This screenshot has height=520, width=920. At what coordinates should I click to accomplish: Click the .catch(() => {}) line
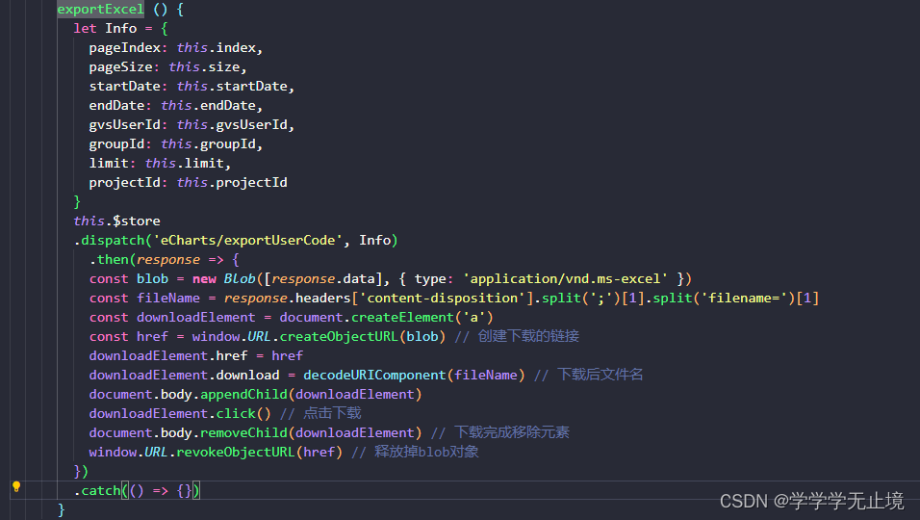click(x=137, y=491)
